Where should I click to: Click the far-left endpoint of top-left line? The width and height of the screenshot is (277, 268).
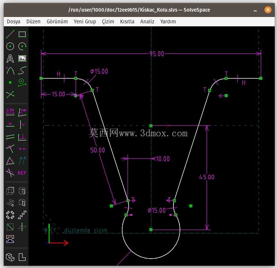point(41,78)
